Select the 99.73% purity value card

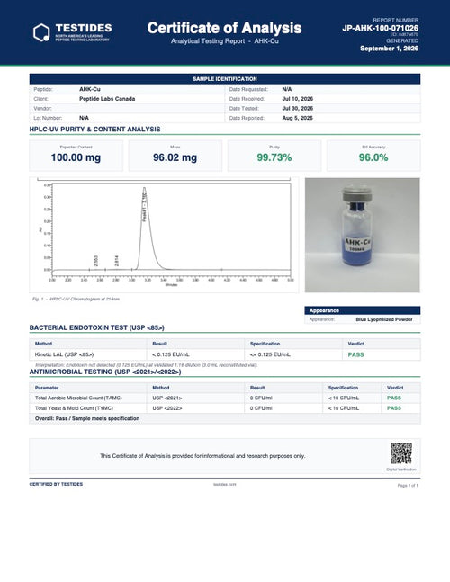coord(274,156)
